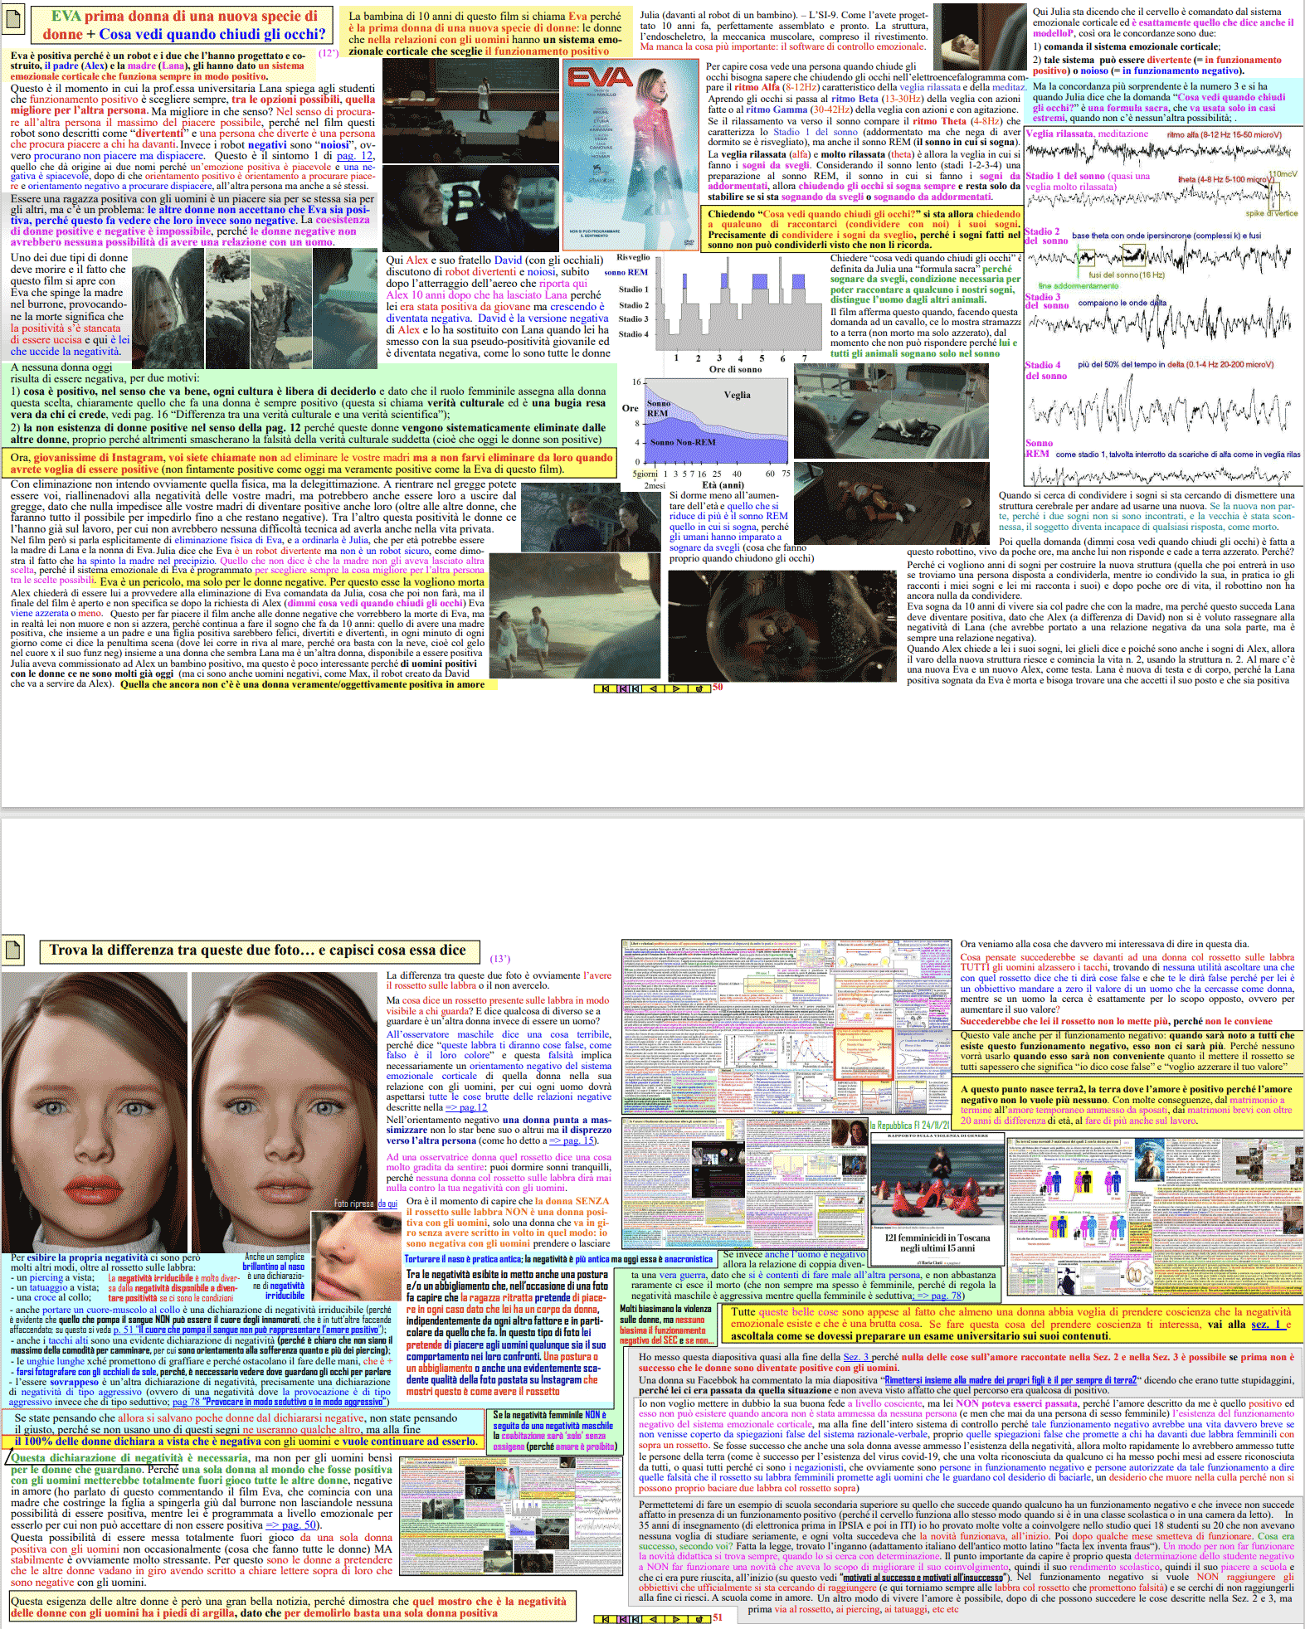Click the "(12')" reading-time label
Image resolution: width=1305 pixels, height=1629 pixels.
tap(329, 54)
